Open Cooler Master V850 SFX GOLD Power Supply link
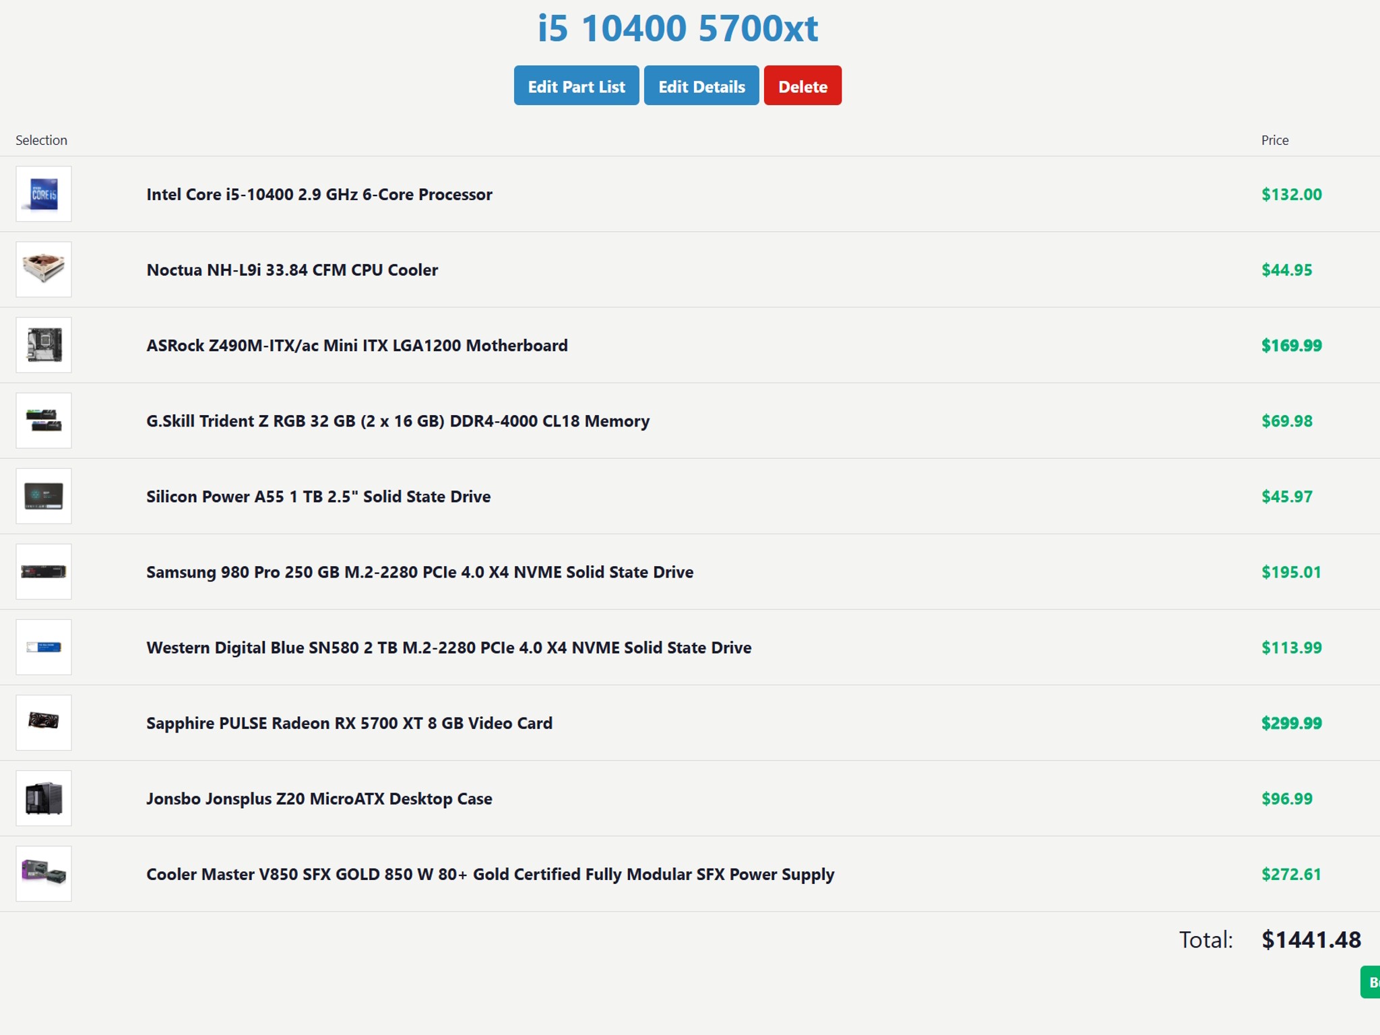This screenshot has width=1380, height=1035. (491, 874)
